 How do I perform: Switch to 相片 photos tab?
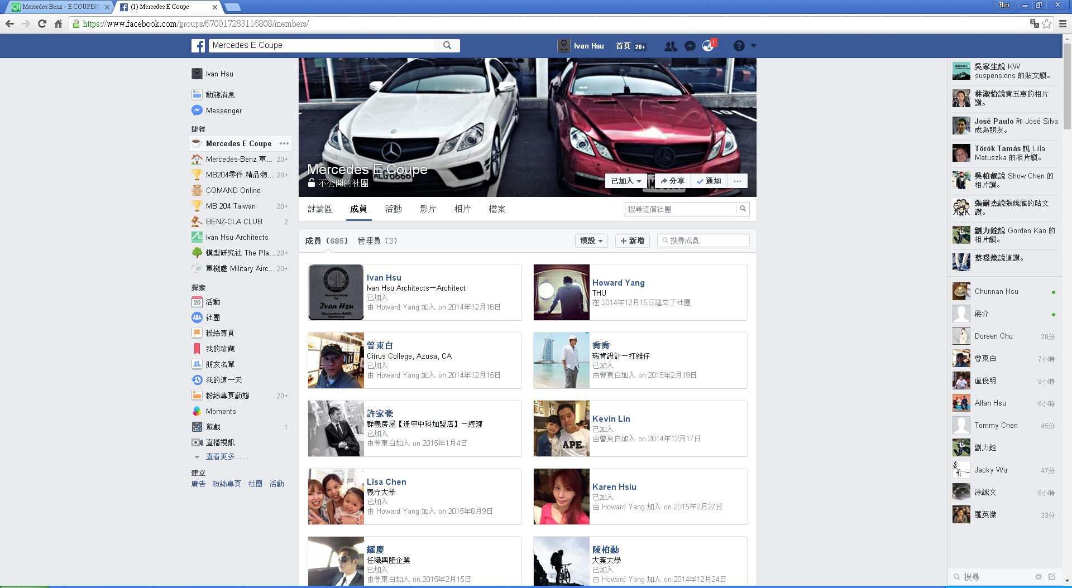point(463,209)
